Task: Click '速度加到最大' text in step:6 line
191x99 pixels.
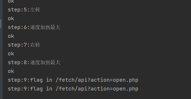Action: tap(45, 27)
